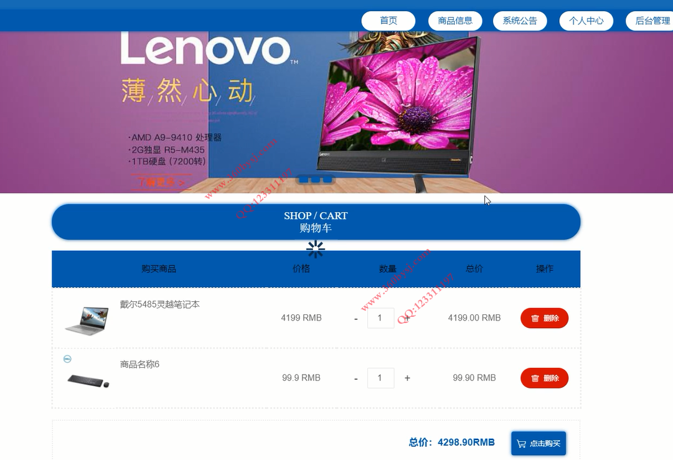Focus the quantity field for 商品名称6

[x=381, y=378]
